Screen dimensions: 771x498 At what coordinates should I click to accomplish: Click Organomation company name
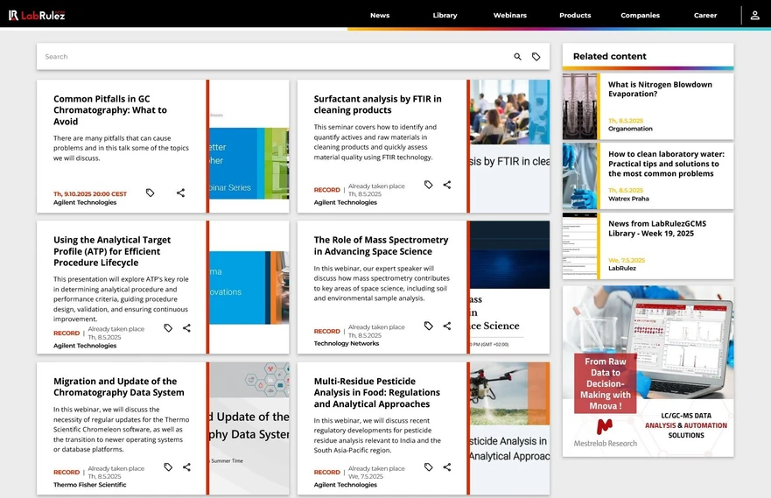pos(630,129)
